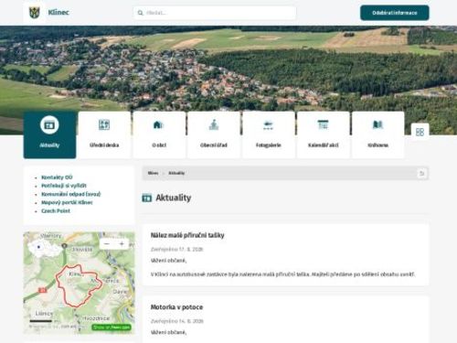Viewport: 457px width, 343px height.
Task: Click the Aktuality heading calendar icon
Action: click(x=147, y=198)
